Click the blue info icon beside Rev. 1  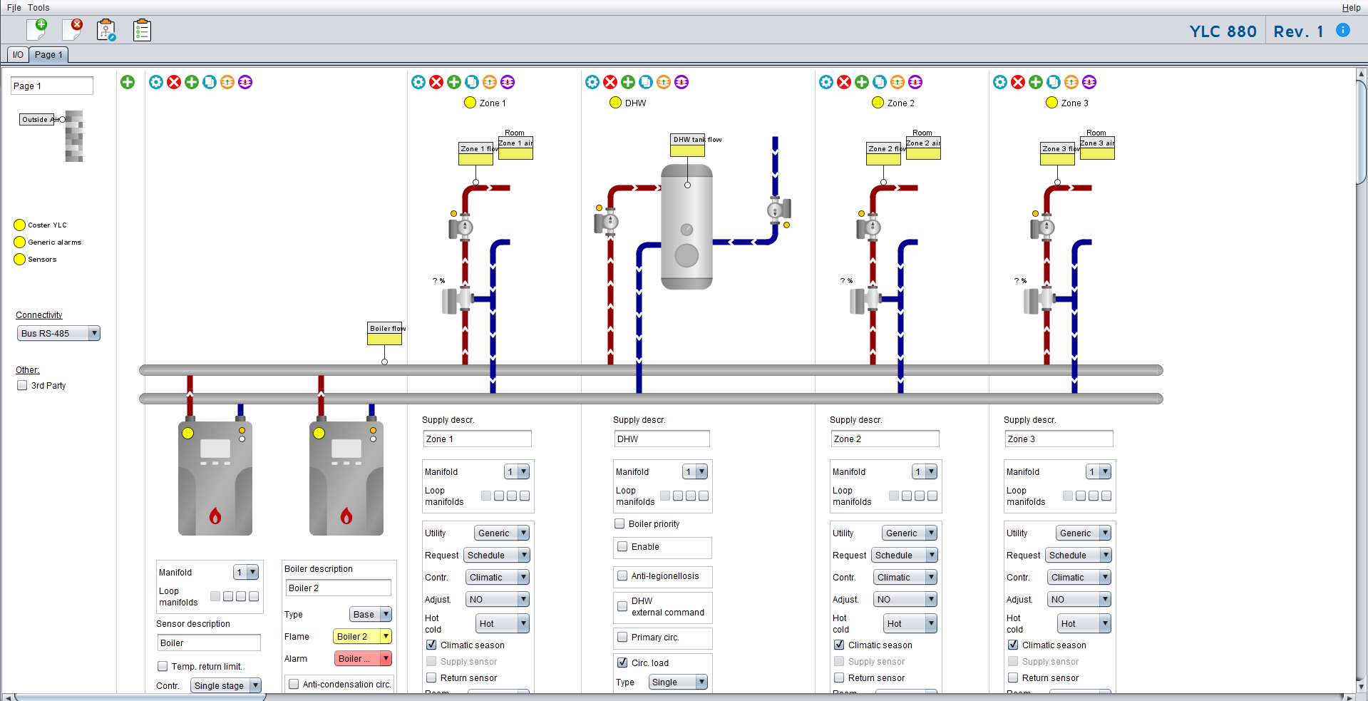click(x=1342, y=30)
